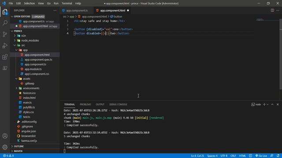Click the Spaces: 4 indentation setting
Screen dimensions: 282x158
(x=212, y=156)
